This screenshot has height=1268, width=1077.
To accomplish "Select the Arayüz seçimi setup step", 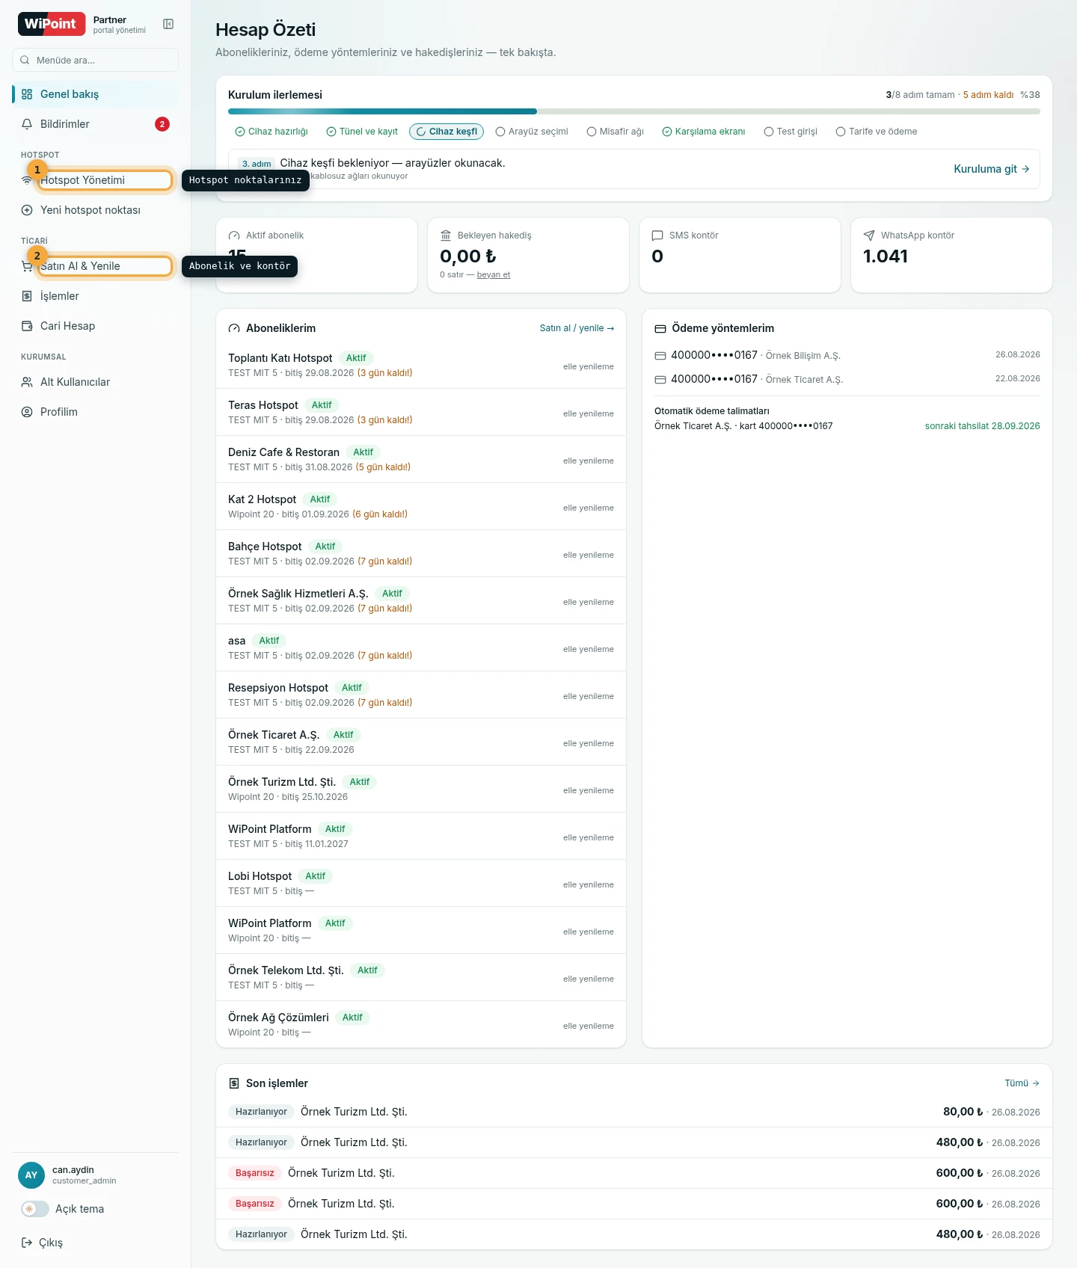I will [532, 132].
